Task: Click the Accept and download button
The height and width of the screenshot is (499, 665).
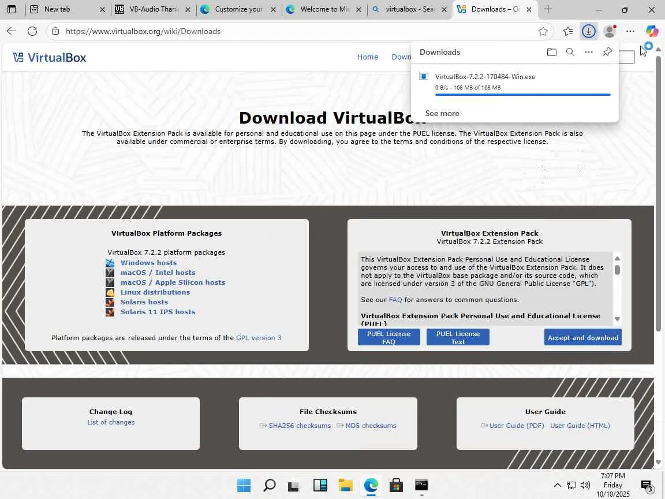Action: [582, 337]
